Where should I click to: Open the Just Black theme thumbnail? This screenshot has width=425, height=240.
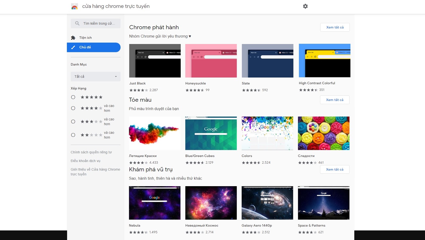point(155,61)
